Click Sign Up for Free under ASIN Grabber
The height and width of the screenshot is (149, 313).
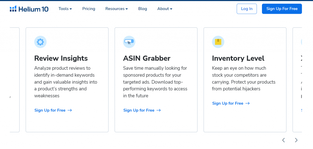(x=142, y=110)
